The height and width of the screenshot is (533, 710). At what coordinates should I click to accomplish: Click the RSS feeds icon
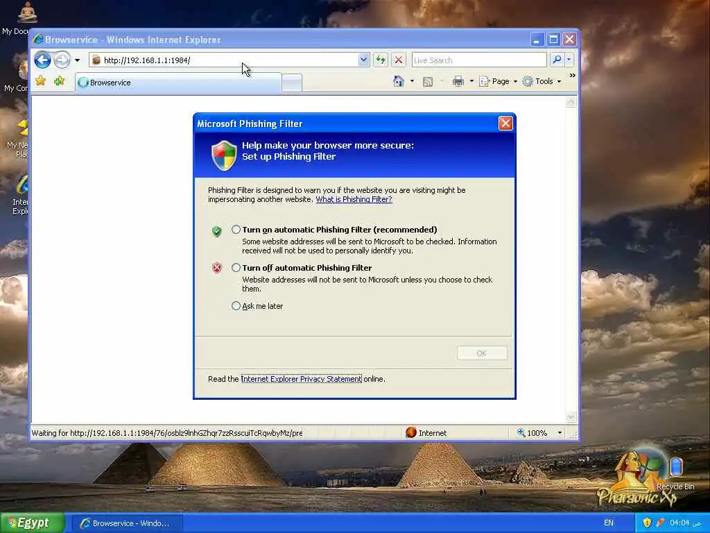tap(427, 82)
